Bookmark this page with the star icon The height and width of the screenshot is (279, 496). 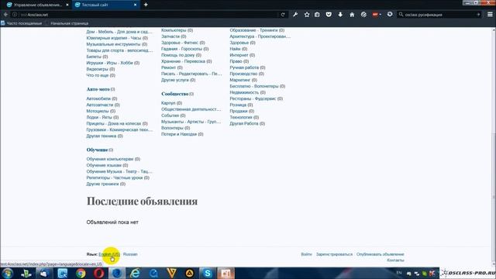(307, 15)
